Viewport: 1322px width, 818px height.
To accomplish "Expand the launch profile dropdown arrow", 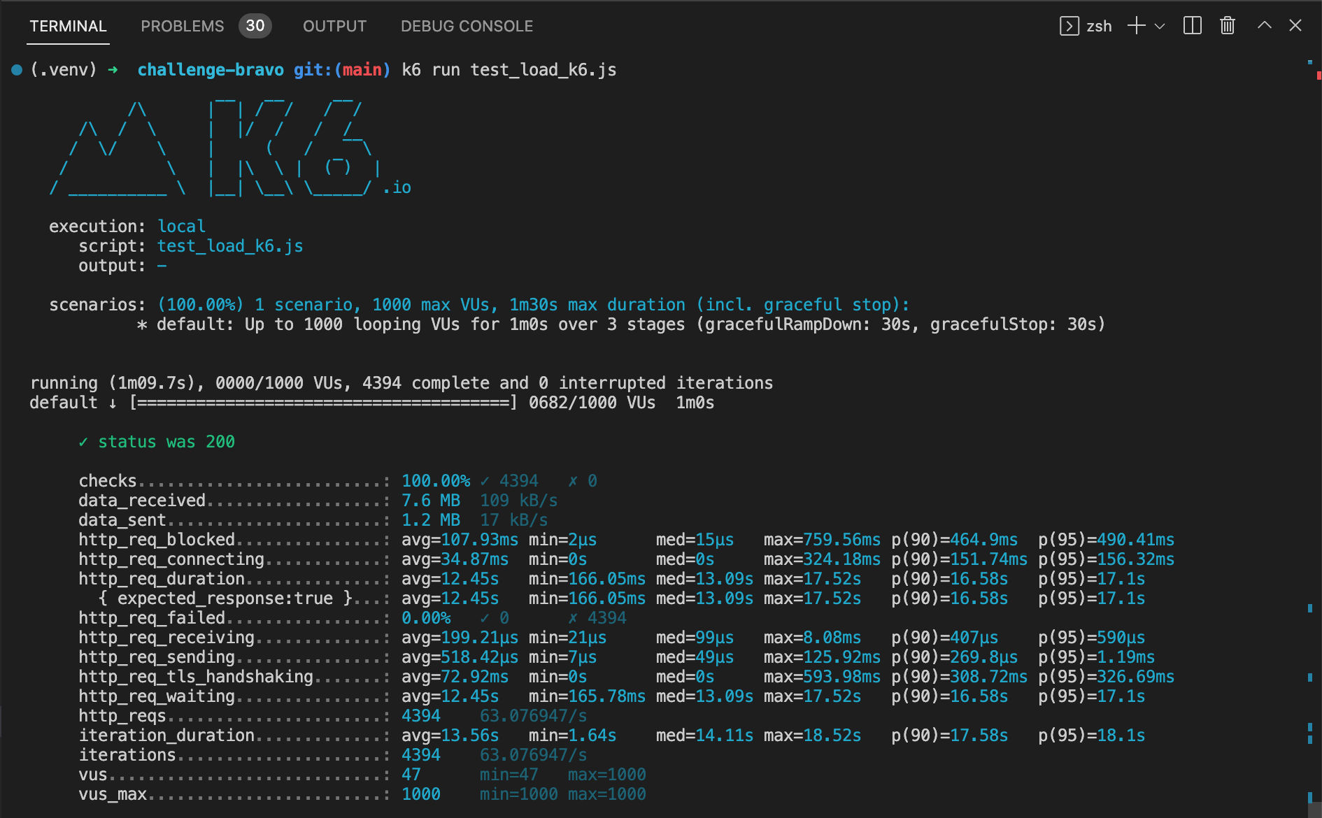I will (x=1160, y=26).
